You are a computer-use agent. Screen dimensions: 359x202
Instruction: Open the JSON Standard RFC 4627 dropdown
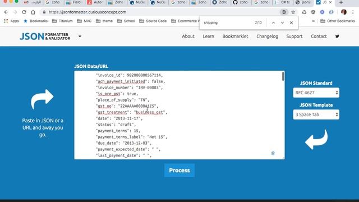316,93
